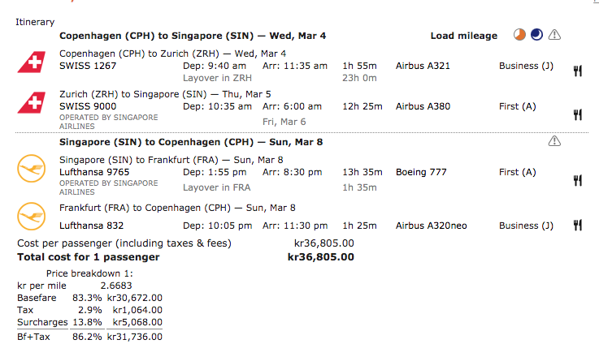Select the Copenhagen to Singapore heading
The image size is (599, 357).
(193, 36)
